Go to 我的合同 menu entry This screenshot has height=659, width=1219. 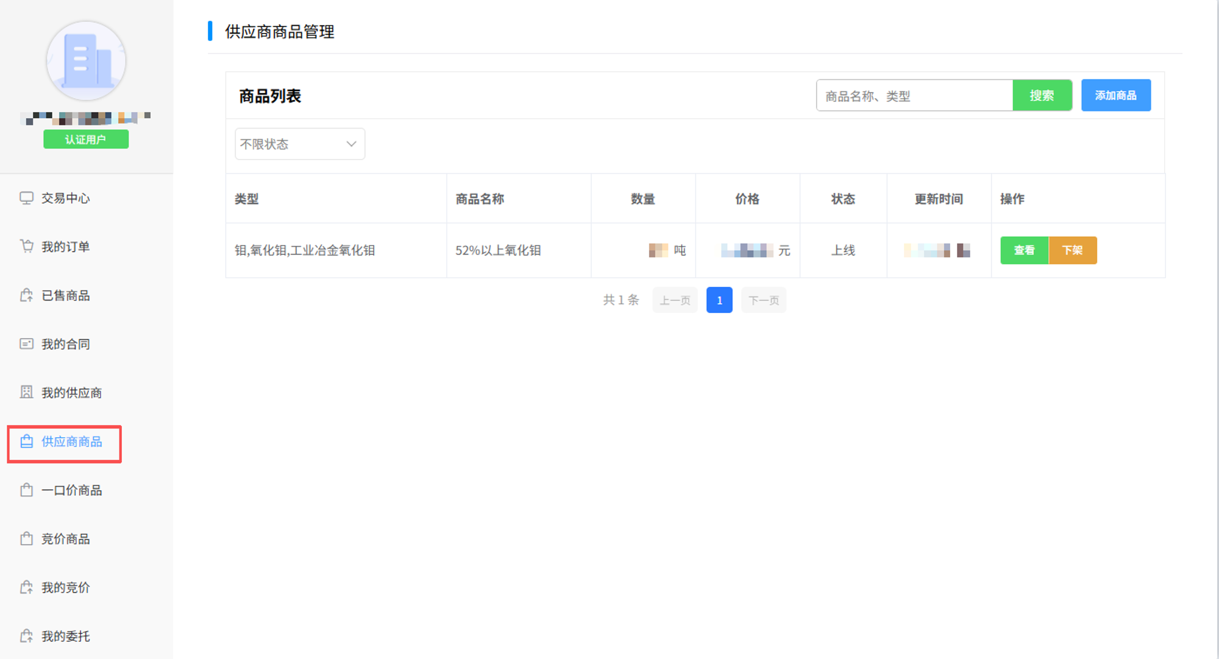65,345
